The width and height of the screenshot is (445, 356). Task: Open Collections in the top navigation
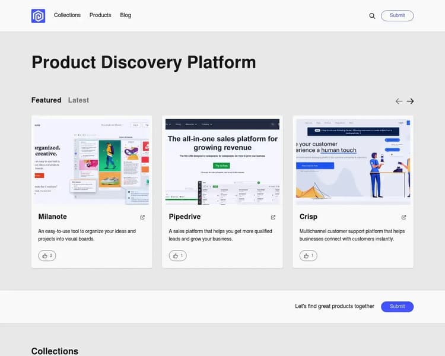(67, 15)
